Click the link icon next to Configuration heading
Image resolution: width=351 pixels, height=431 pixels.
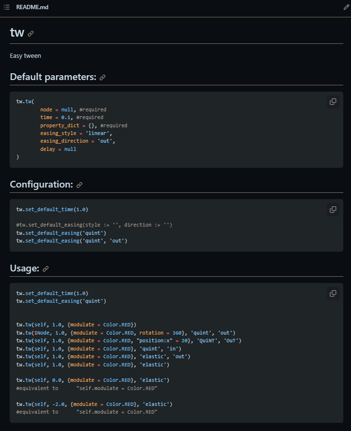pyautogui.click(x=80, y=185)
